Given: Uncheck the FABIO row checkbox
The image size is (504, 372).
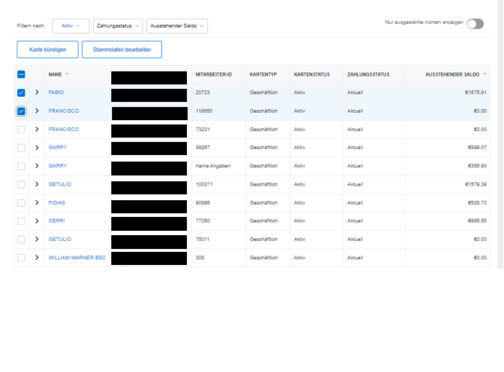Looking at the screenshot, I should click(21, 93).
